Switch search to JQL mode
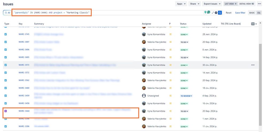This screenshot has height=132, width=267. tap(259, 13)
